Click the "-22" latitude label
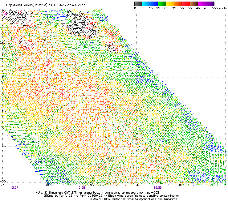 [3, 43]
